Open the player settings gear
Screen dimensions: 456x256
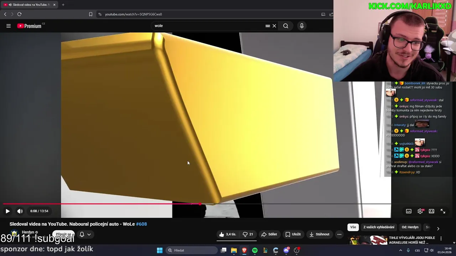point(420,211)
